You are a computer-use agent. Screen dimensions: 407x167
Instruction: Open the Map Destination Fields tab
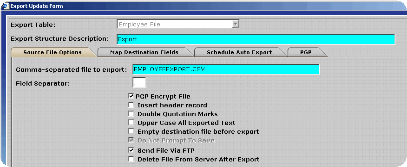144,52
